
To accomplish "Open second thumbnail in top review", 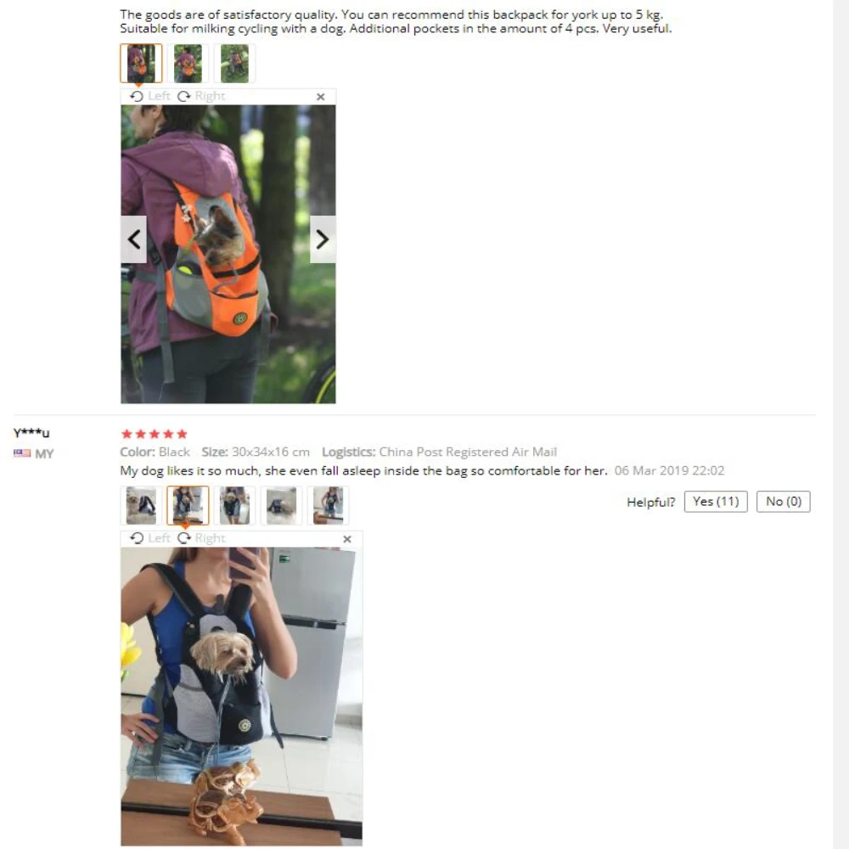I will tap(188, 64).
